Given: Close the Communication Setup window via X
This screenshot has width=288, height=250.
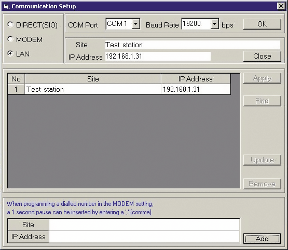Looking at the screenshot, I should (x=281, y=6).
